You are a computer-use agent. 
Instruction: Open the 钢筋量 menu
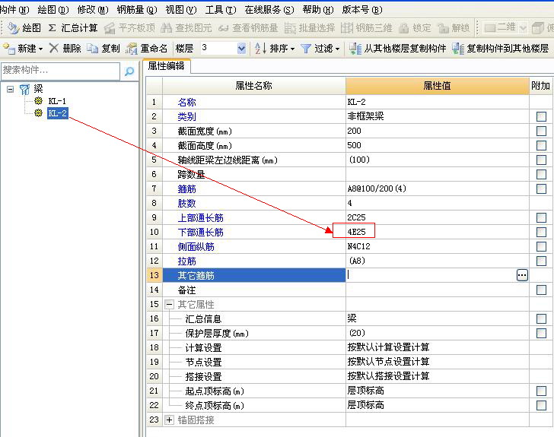pyautogui.click(x=137, y=10)
